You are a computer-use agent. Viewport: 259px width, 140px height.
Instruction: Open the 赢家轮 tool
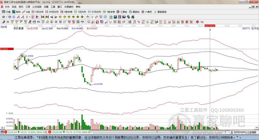click(134, 12)
